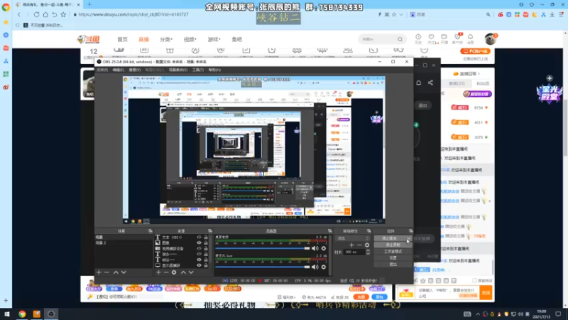Open Douyu follows heart icon
This screenshot has width=568, height=320.
pos(431,38)
